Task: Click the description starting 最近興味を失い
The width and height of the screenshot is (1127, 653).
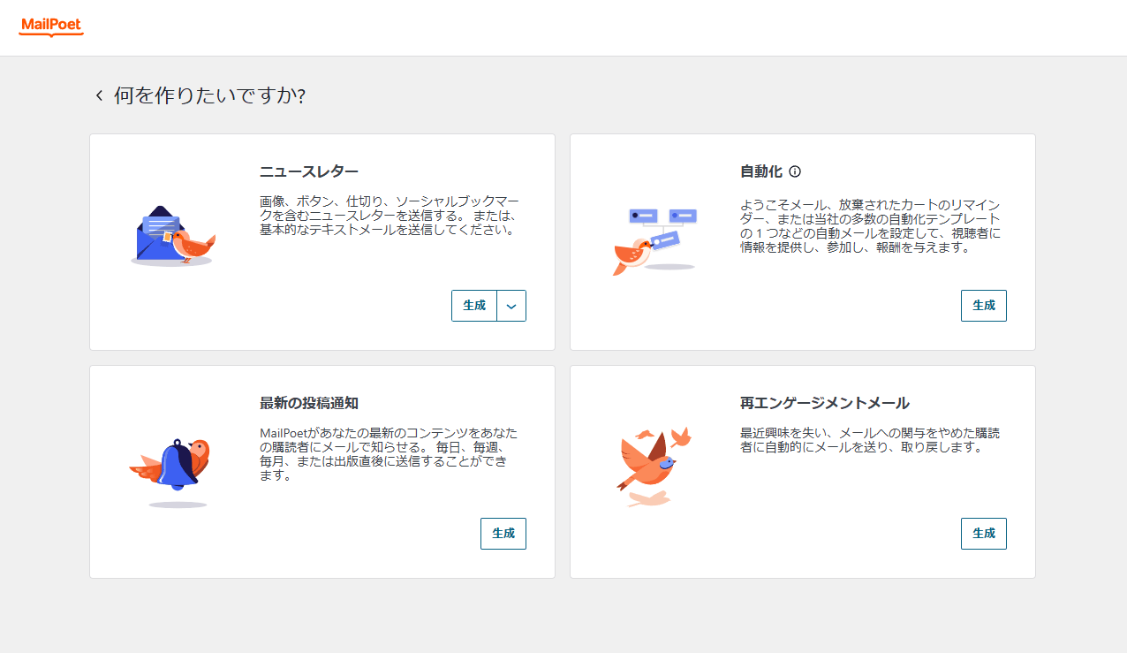Action: (870, 440)
